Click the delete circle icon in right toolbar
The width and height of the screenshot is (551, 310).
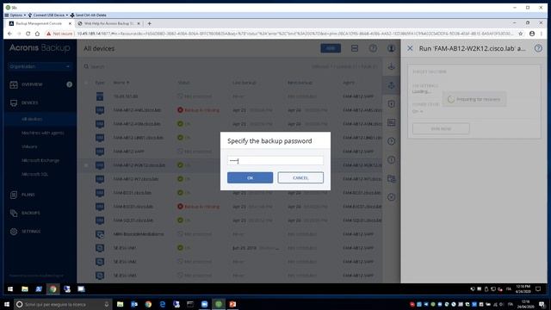[391, 197]
